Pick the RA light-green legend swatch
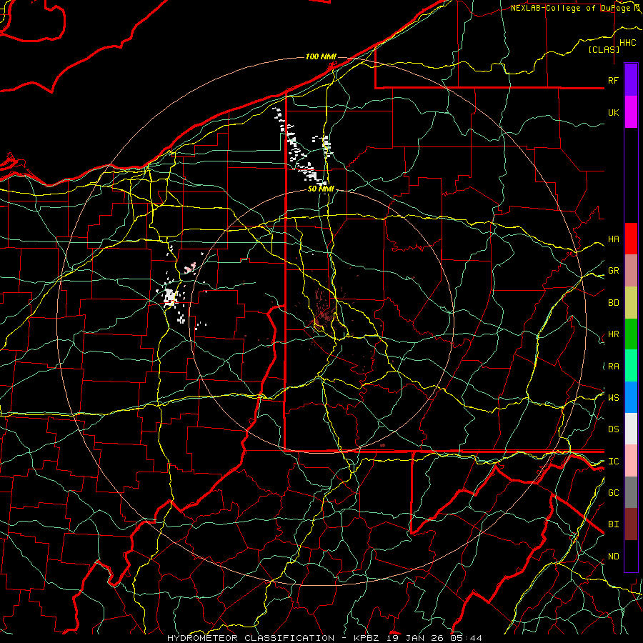This screenshot has width=643, height=643. (x=631, y=366)
